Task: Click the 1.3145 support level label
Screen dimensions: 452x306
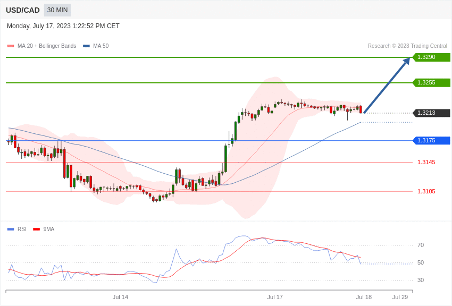Action: [x=426, y=163]
